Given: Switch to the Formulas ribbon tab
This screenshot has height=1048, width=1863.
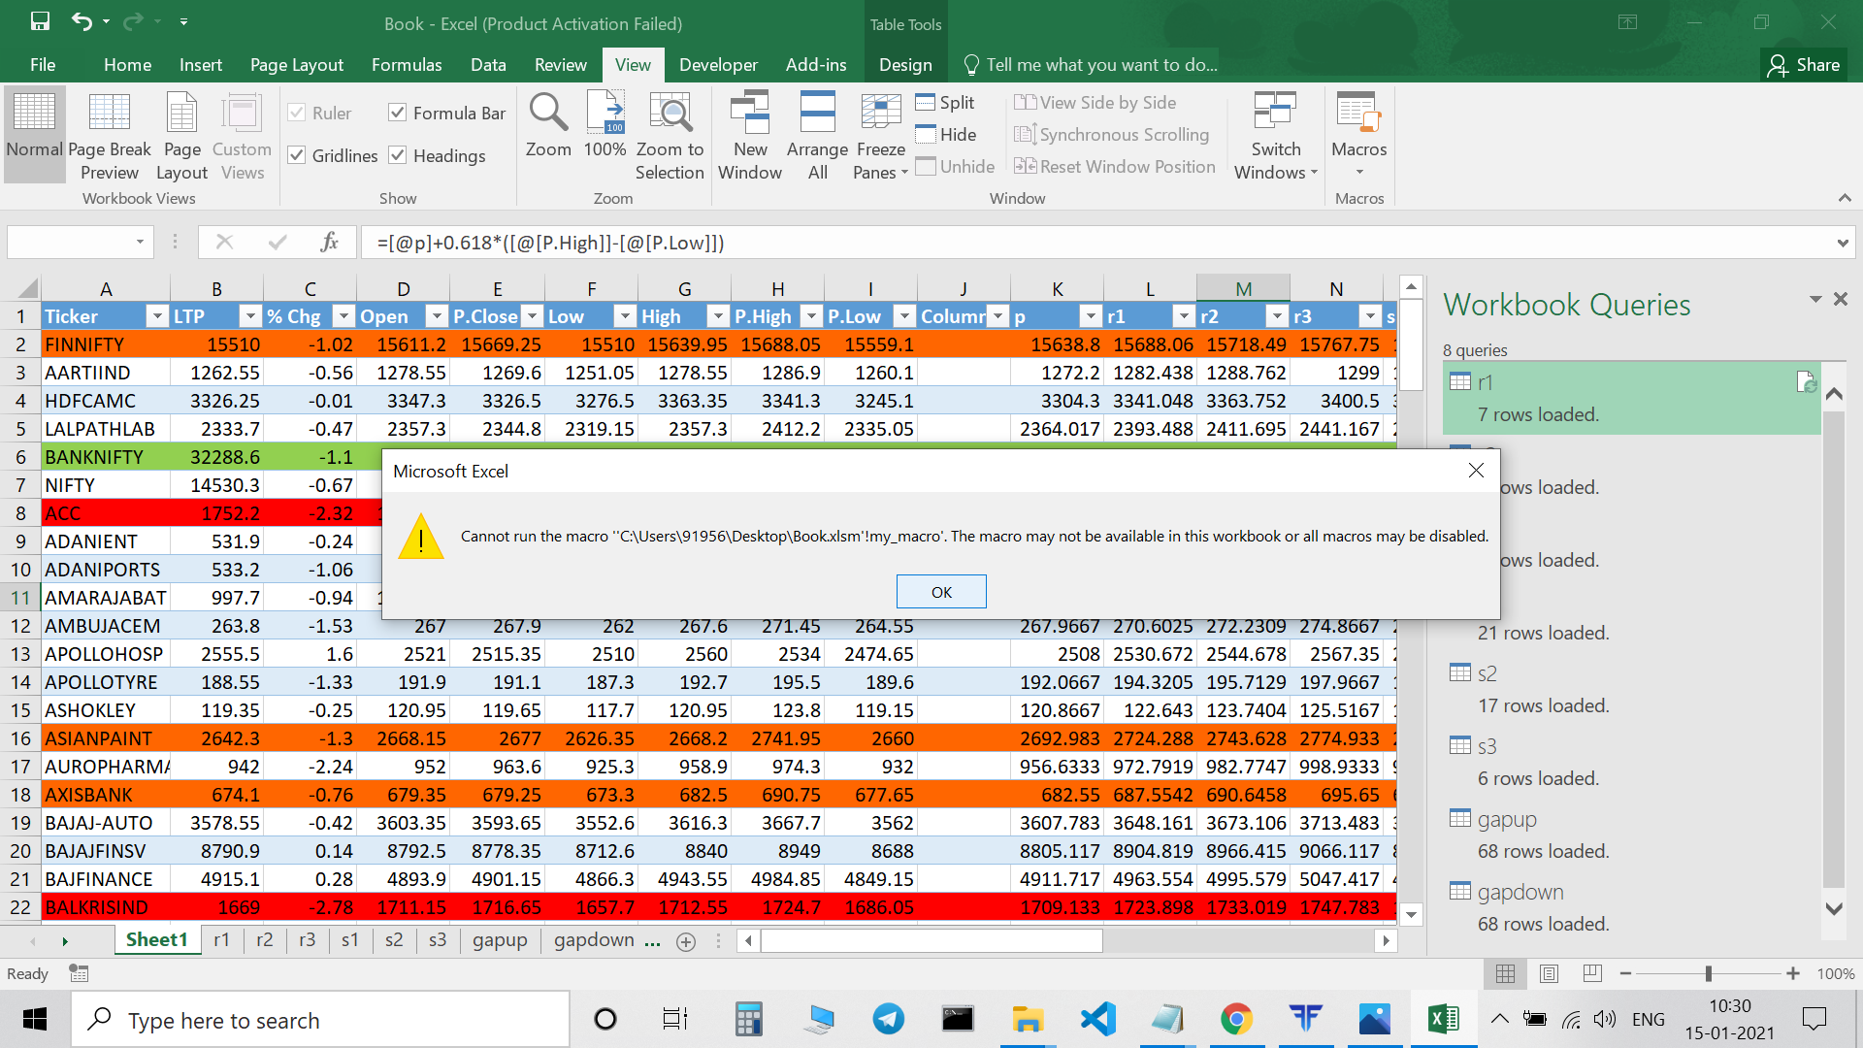Looking at the screenshot, I should [406, 65].
